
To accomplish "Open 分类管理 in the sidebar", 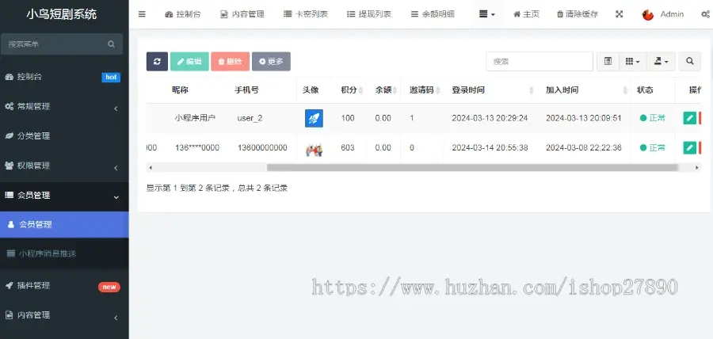I will [64, 136].
